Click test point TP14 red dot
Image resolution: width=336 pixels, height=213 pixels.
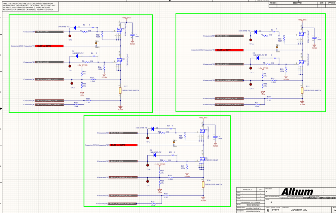251,84
